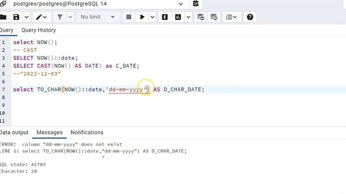The image size is (346, 194).
Task: Click the connection status icon
Action: pyautogui.click(x=3, y=4)
